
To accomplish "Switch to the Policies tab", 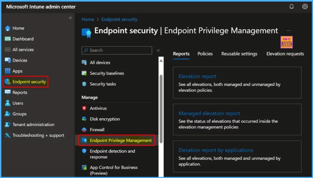I will pos(205,54).
